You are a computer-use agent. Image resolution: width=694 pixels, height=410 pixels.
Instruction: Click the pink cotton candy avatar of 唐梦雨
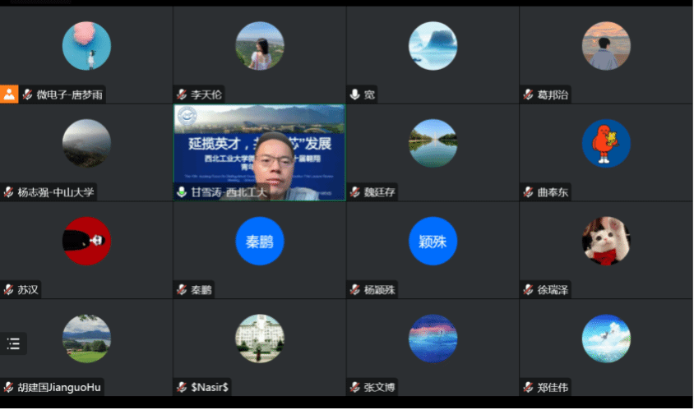coord(86,46)
